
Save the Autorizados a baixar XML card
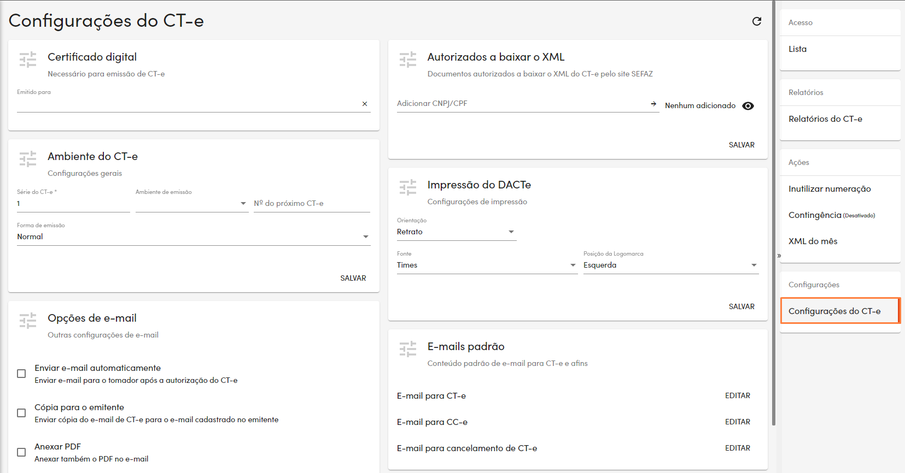(741, 145)
